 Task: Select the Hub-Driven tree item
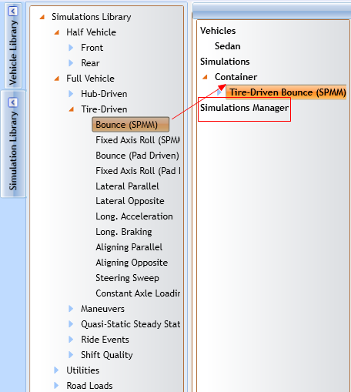coord(104,94)
